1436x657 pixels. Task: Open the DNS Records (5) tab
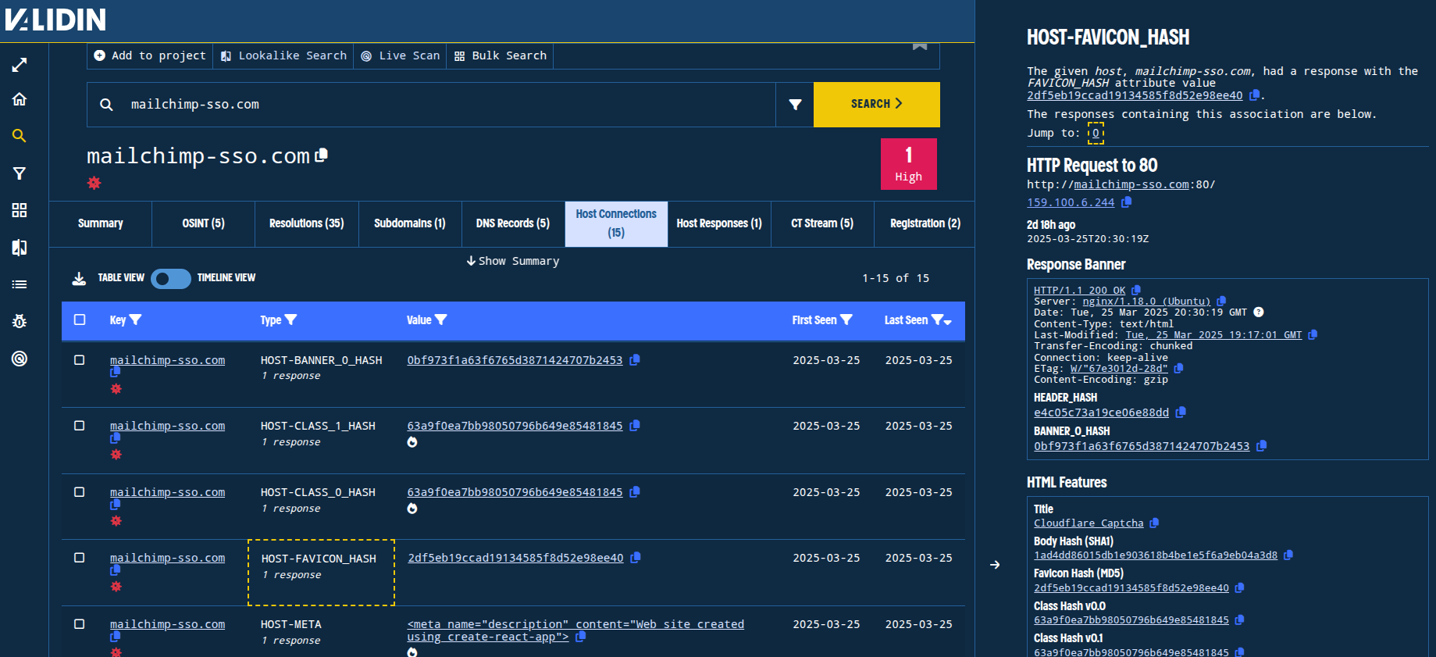(x=513, y=223)
